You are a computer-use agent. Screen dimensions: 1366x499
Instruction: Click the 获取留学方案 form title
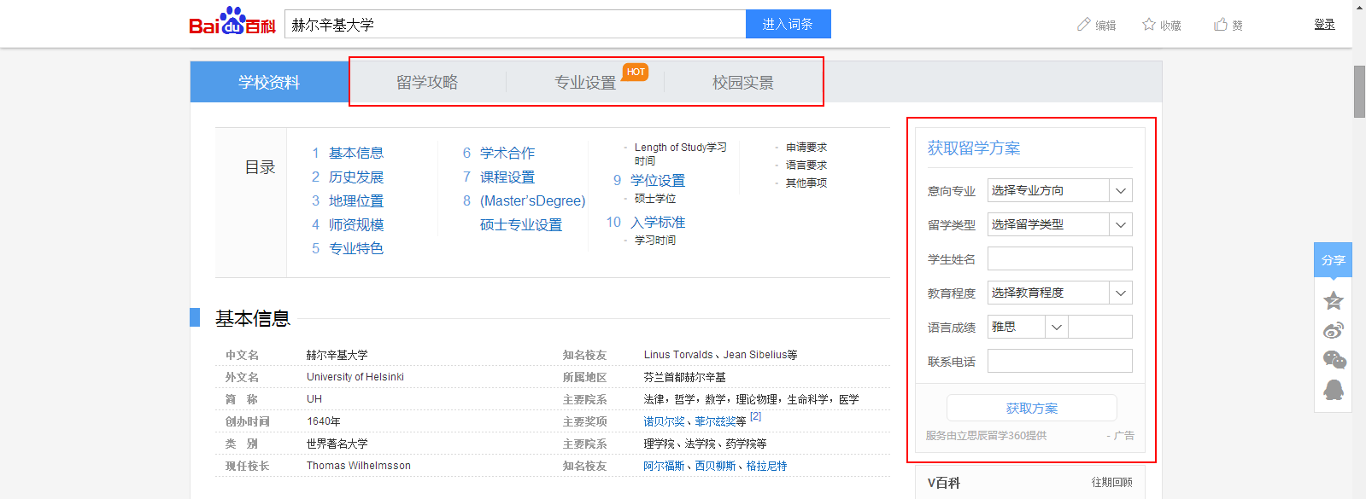click(974, 148)
